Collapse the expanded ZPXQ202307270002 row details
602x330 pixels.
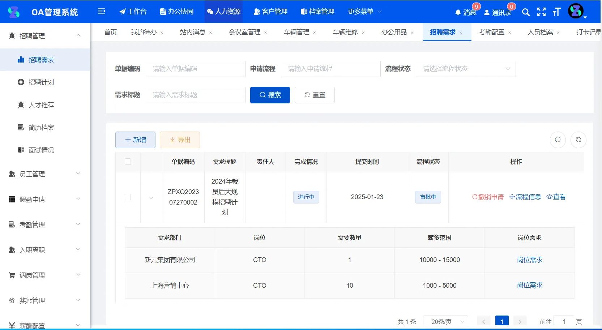151,198
